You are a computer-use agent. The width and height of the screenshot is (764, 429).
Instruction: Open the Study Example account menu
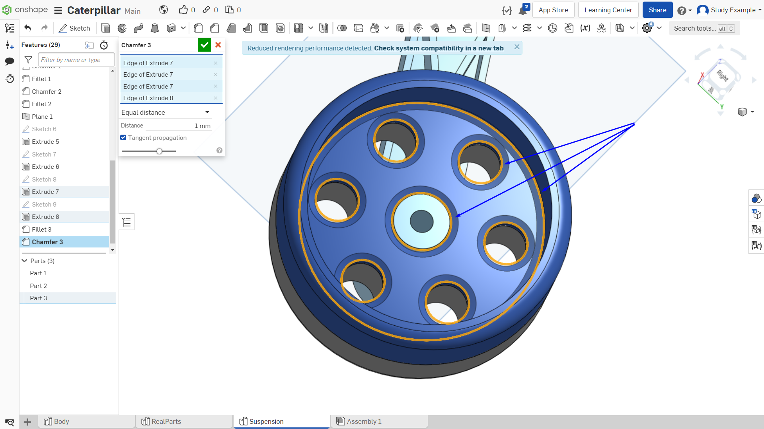(x=729, y=10)
